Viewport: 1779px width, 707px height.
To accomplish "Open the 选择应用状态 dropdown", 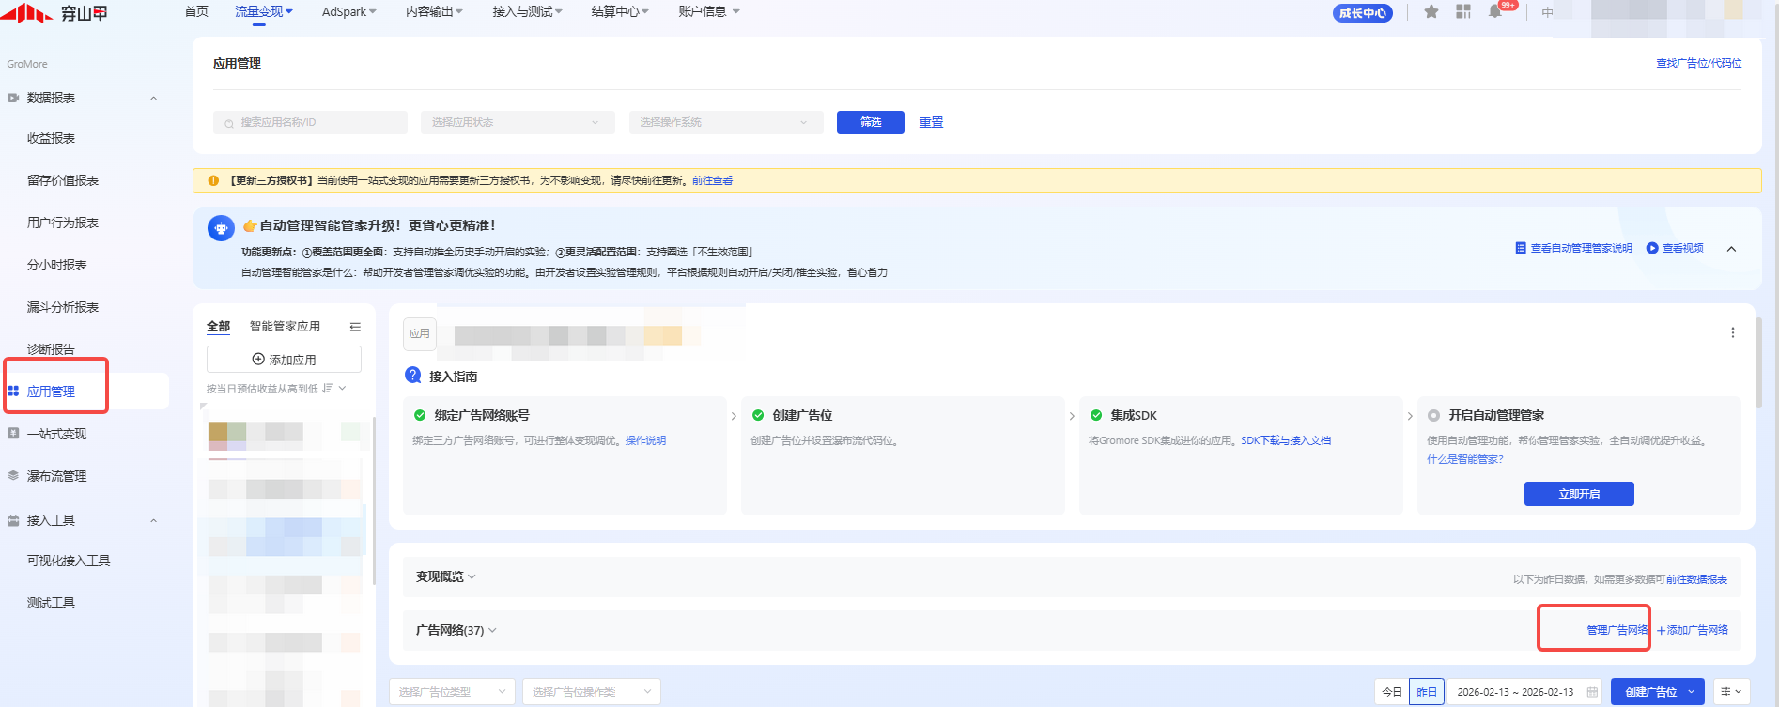I will 517,122.
